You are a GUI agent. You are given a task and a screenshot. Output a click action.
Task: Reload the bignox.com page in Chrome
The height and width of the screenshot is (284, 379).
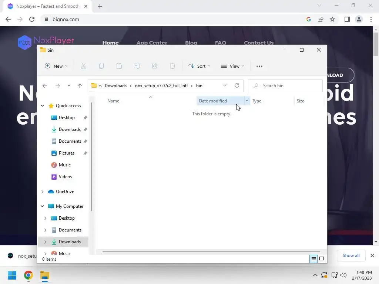pos(32,19)
